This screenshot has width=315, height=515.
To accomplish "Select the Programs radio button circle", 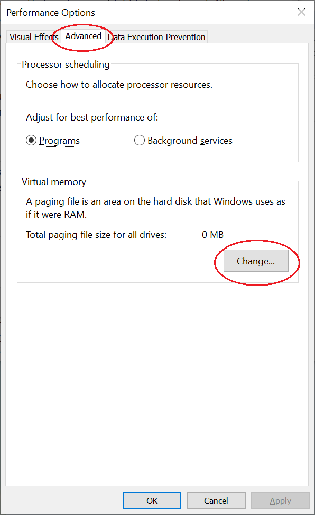I will pyautogui.click(x=31, y=141).
